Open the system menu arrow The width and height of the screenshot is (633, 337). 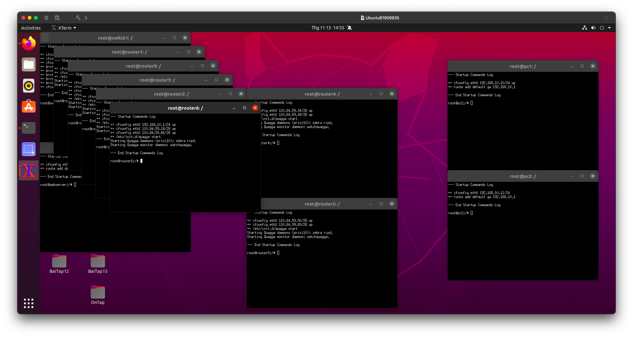click(x=609, y=28)
